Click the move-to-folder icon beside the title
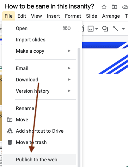 tap(114, 7)
